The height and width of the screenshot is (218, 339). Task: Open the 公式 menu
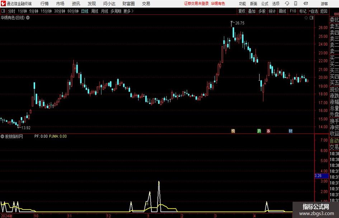pos(265,4)
